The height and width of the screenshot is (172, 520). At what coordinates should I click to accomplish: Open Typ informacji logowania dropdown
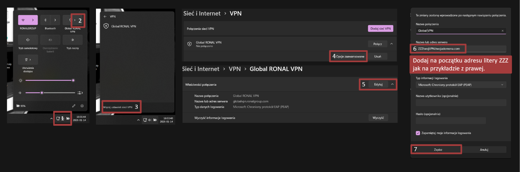[461, 85]
